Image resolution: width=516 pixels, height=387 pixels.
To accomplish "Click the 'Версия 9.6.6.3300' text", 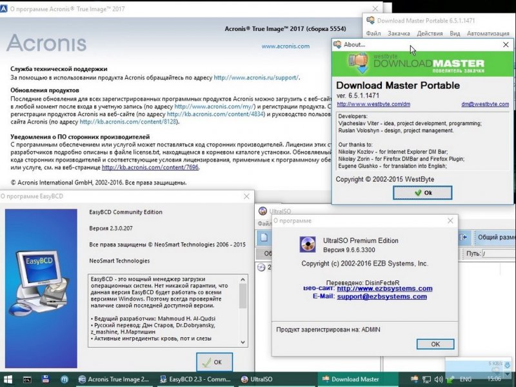I will 349,250.
